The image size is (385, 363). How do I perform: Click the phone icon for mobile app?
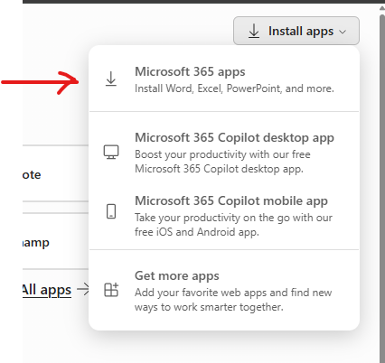click(x=111, y=211)
